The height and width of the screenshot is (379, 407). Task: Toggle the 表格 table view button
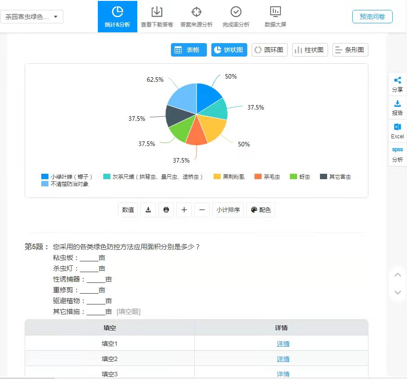tap(188, 50)
